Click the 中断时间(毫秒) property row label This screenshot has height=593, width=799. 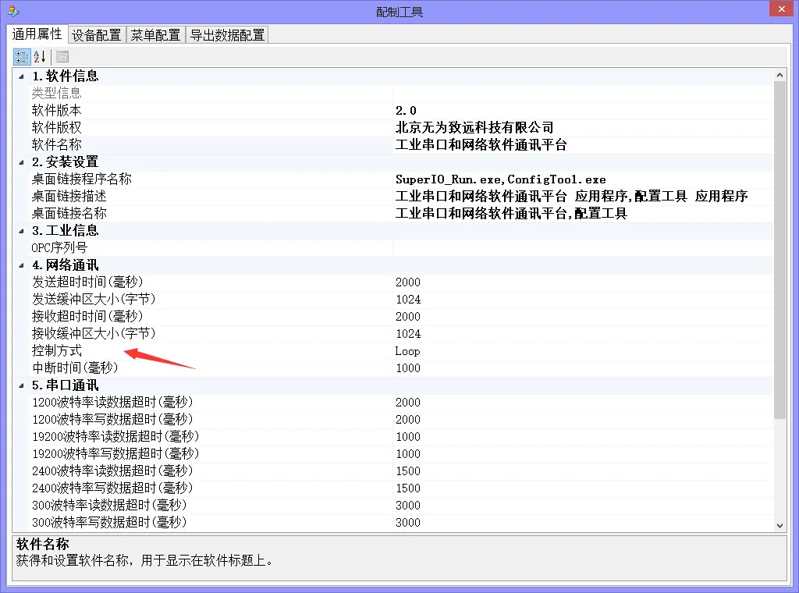click(x=75, y=368)
